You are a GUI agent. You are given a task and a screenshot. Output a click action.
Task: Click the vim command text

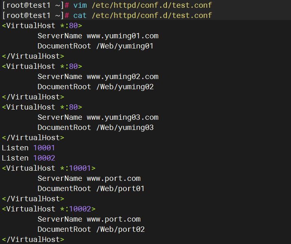[80, 5]
